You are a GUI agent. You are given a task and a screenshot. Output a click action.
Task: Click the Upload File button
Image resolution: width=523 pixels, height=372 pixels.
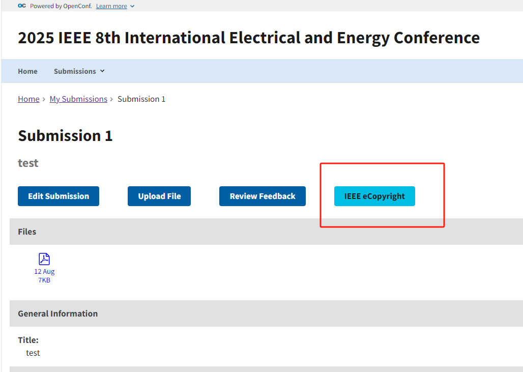click(x=159, y=196)
